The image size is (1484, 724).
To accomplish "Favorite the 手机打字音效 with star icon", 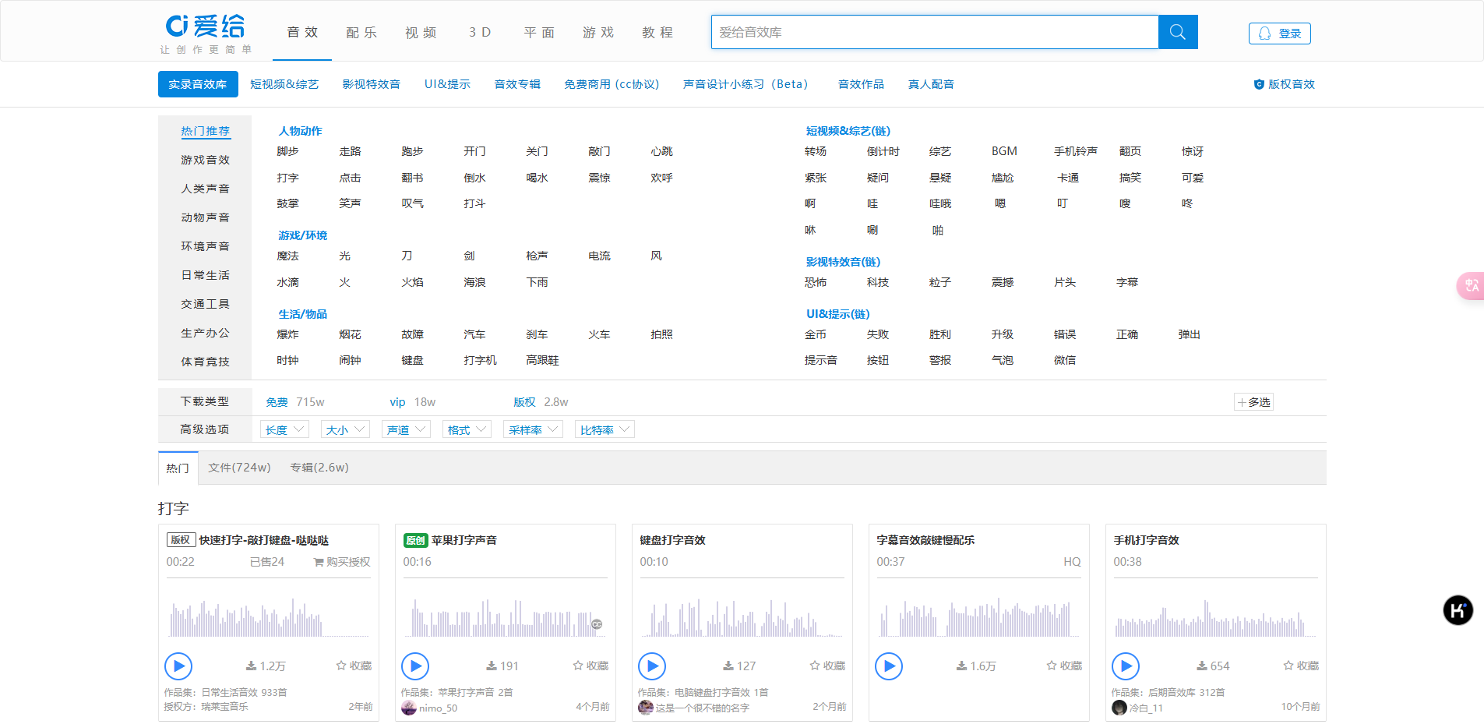I will click(1288, 666).
